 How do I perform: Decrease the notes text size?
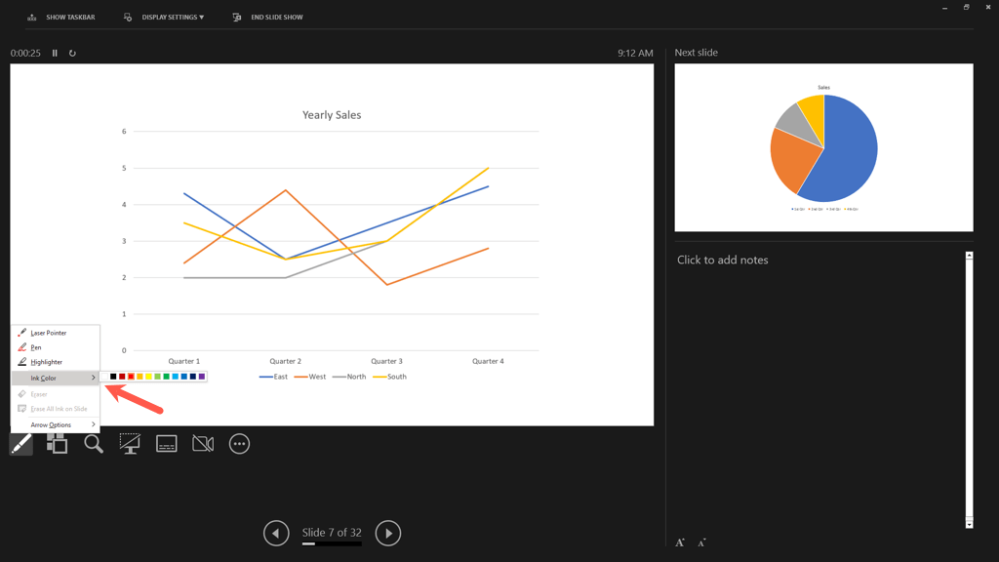[x=701, y=542]
